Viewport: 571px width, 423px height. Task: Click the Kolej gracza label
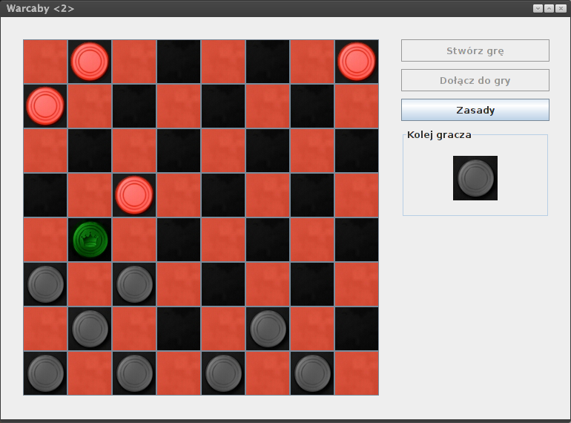(x=439, y=135)
